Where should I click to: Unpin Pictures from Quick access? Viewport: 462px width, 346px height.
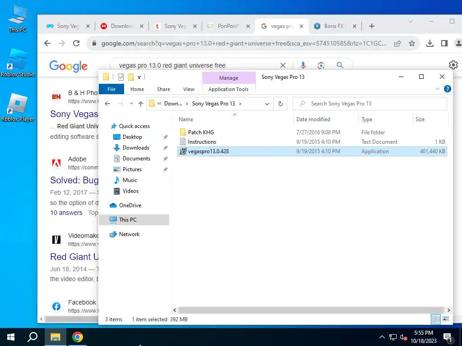166,169
